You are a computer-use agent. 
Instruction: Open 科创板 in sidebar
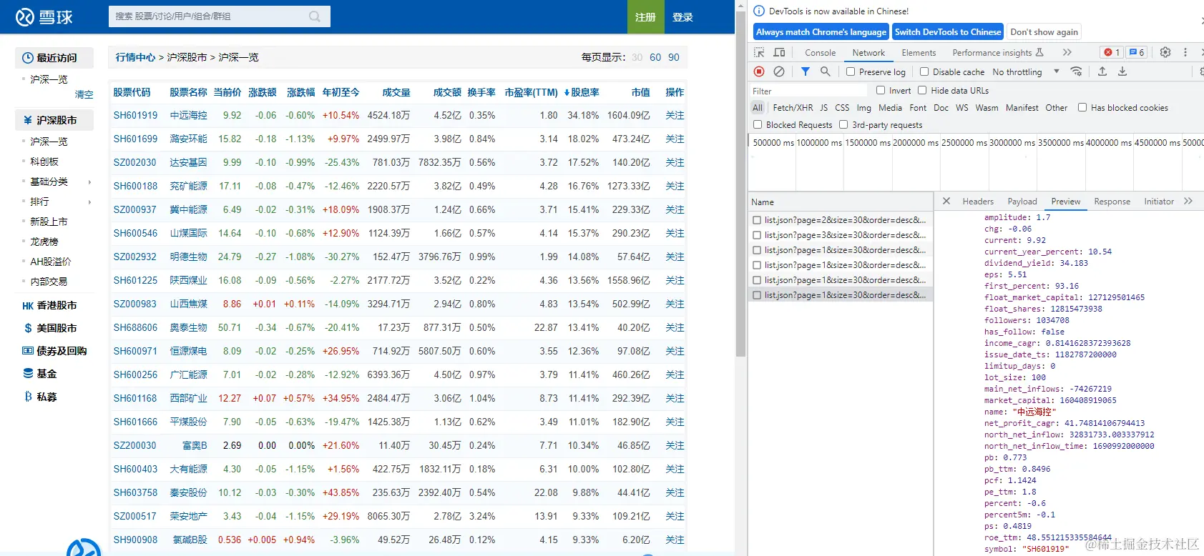point(44,162)
